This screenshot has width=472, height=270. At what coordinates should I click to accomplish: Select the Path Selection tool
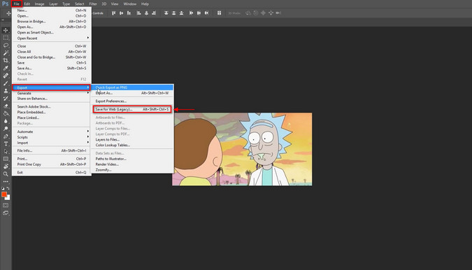(6, 151)
